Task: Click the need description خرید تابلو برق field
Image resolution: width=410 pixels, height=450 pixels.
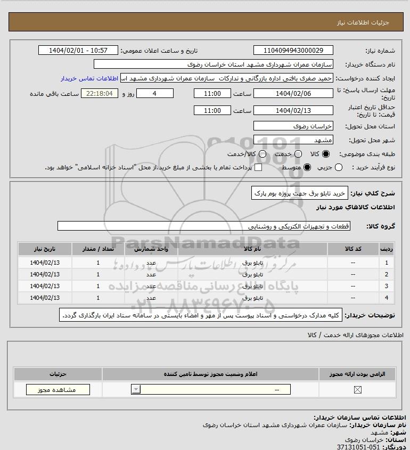Action: click(x=300, y=193)
